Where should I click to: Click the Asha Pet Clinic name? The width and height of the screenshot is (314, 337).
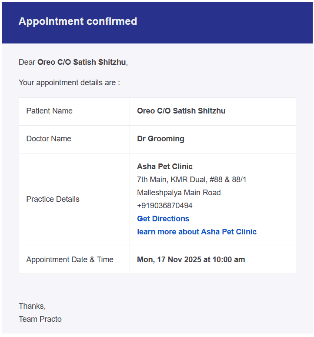coord(165,167)
